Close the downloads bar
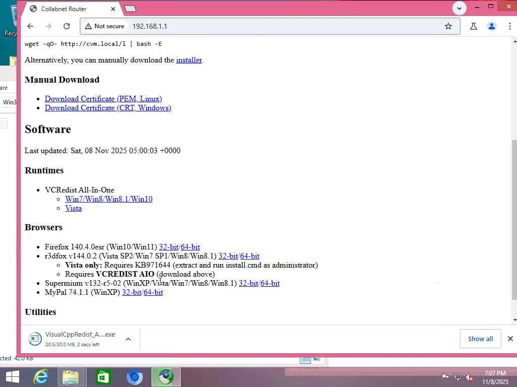This screenshot has height=387, width=517. pos(510,339)
